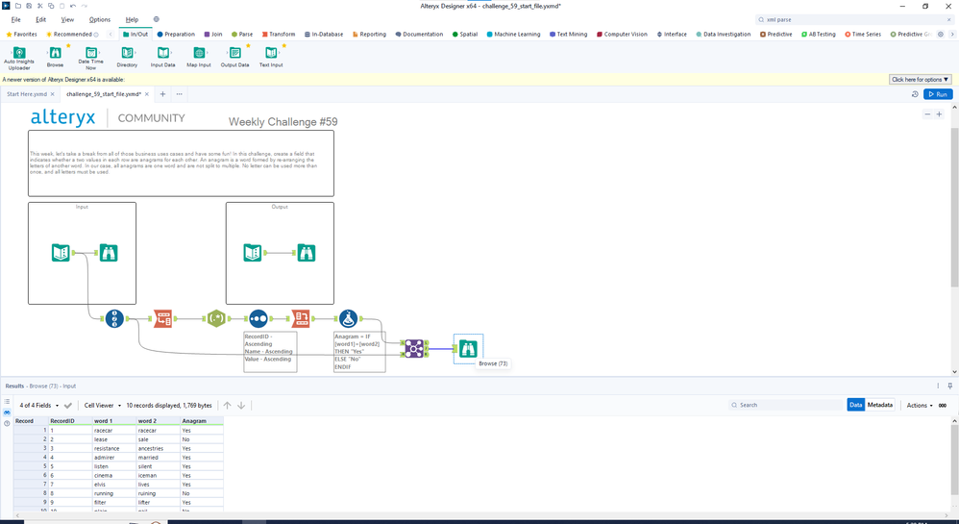Switch to the Transform tool category

(279, 35)
